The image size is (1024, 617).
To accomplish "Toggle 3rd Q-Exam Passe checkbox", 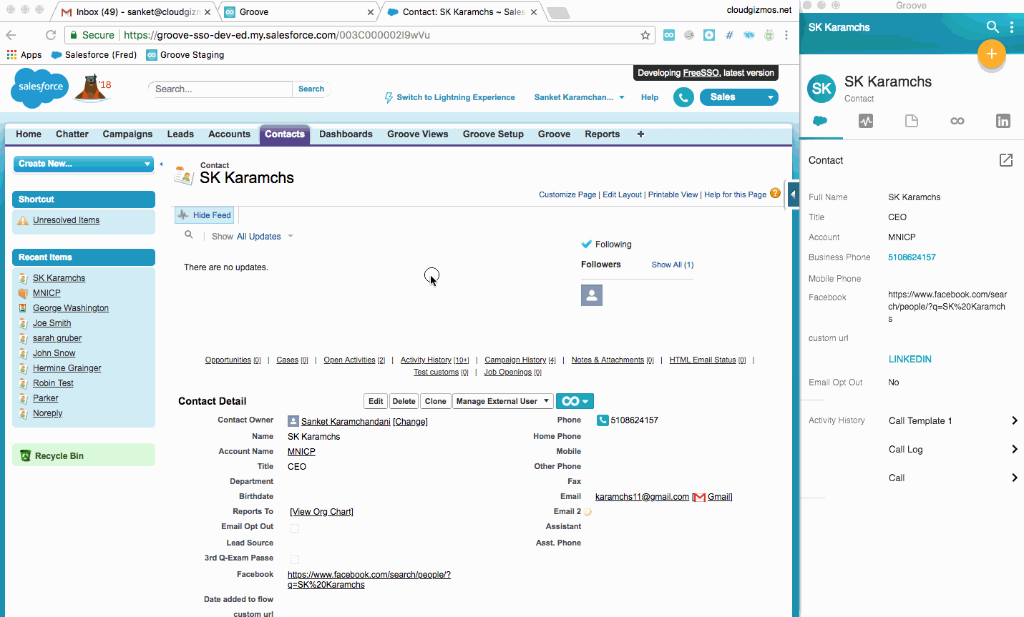I will pos(295,560).
